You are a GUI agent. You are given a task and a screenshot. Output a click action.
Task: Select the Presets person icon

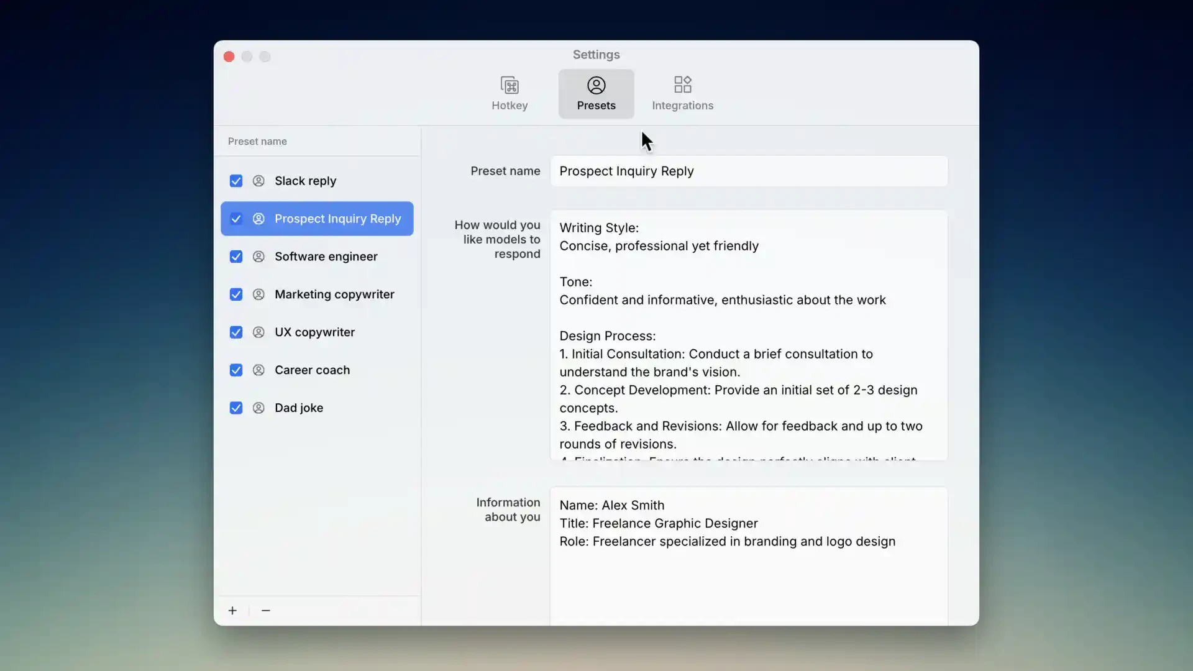click(x=595, y=85)
